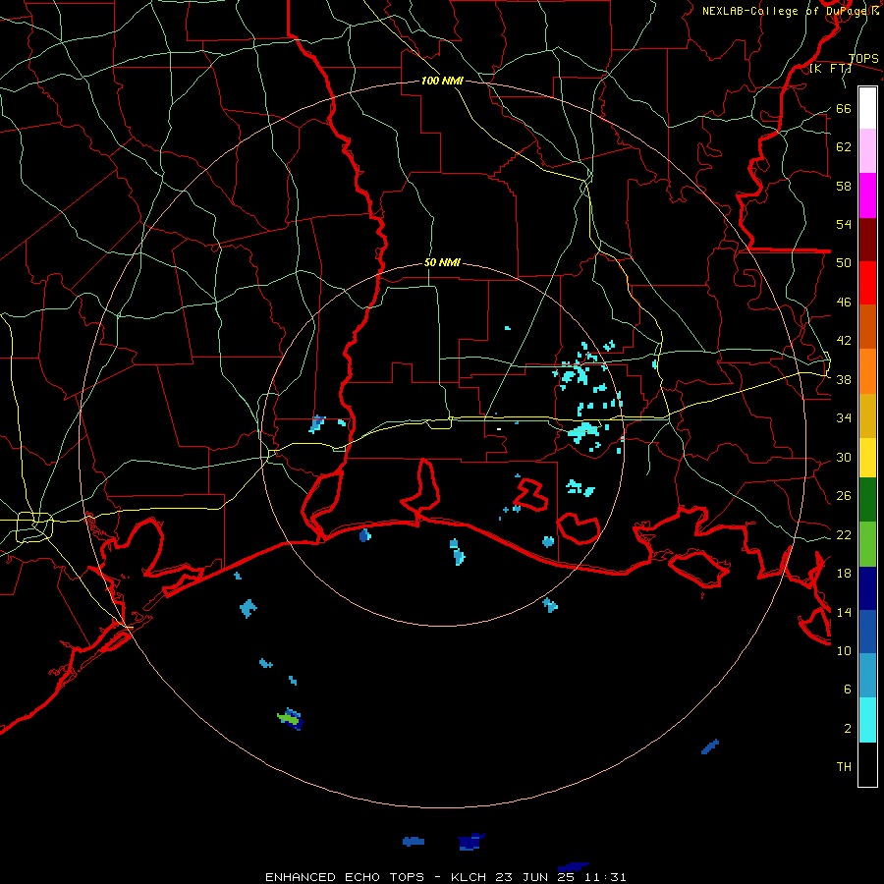Click the "TH" threshold legend label

pyautogui.click(x=844, y=767)
